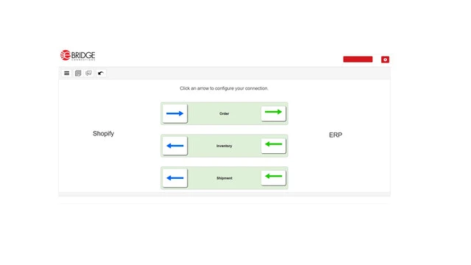Click the Shopify label
This screenshot has width=471, height=265.
(x=103, y=134)
